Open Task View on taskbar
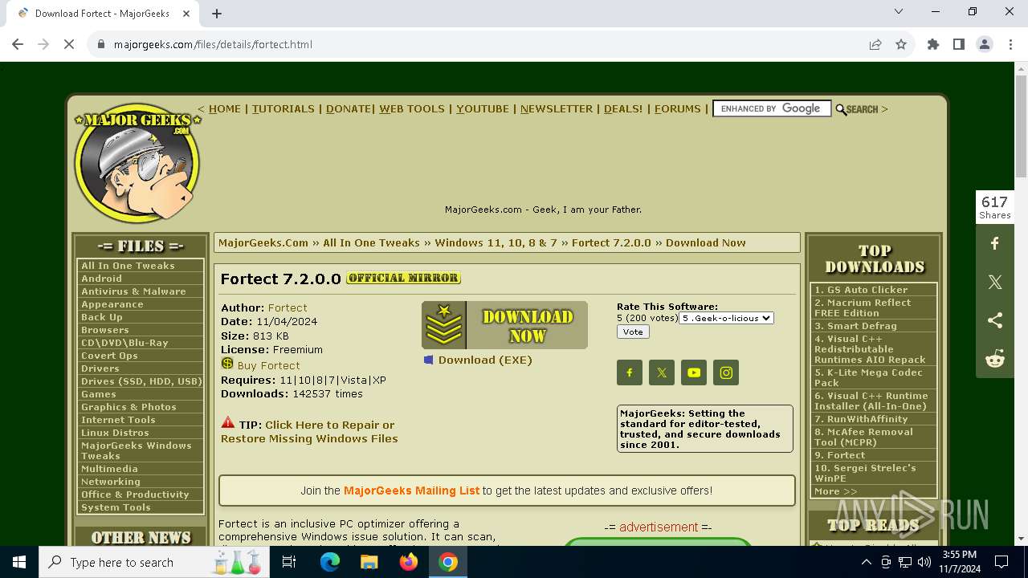The height and width of the screenshot is (578, 1028). [x=289, y=562]
